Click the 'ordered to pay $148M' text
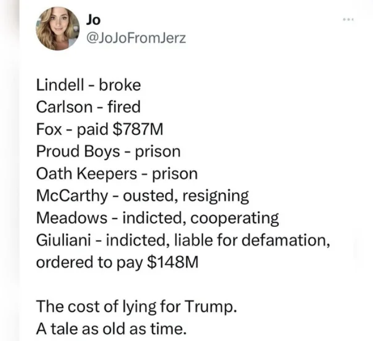The width and height of the screenshot is (373, 341). click(117, 263)
